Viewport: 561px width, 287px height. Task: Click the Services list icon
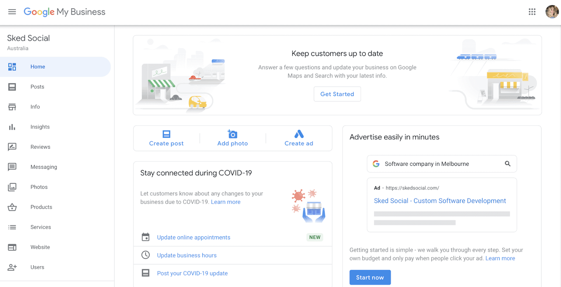point(12,227)
